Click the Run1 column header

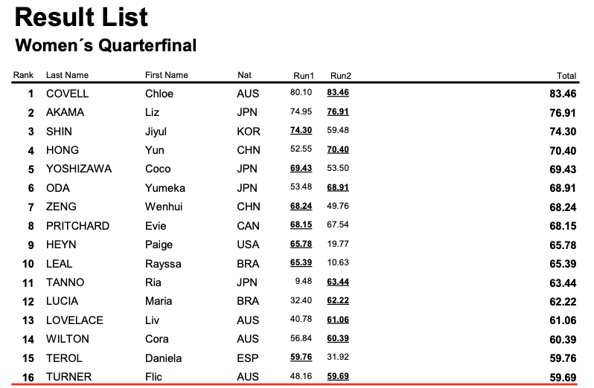click(304, 76)
